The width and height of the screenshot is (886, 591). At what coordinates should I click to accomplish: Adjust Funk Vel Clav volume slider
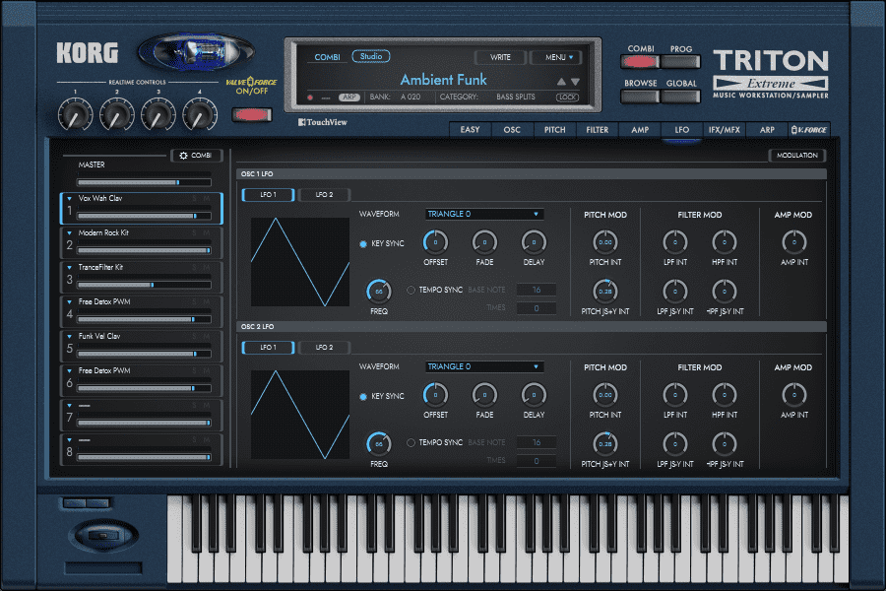[144, 354]
